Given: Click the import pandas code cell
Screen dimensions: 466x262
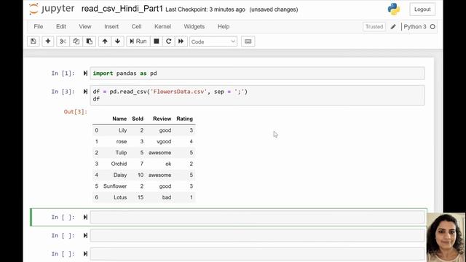Looking at the screenshot, I should 257,74.
